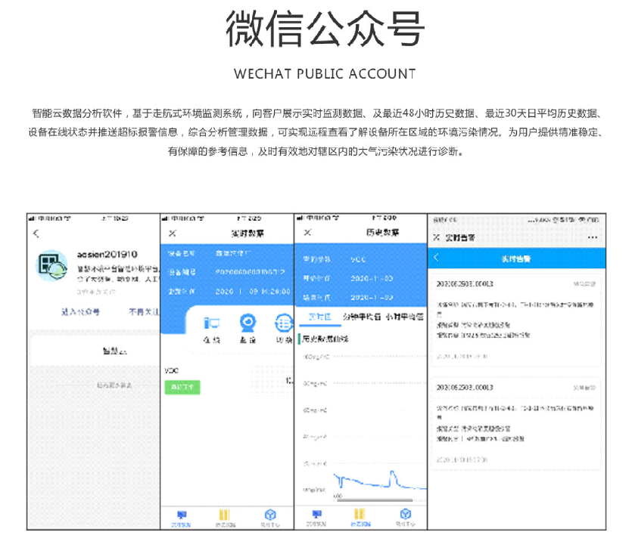Select the VOC factor value on 历史数据

[358, 259]
